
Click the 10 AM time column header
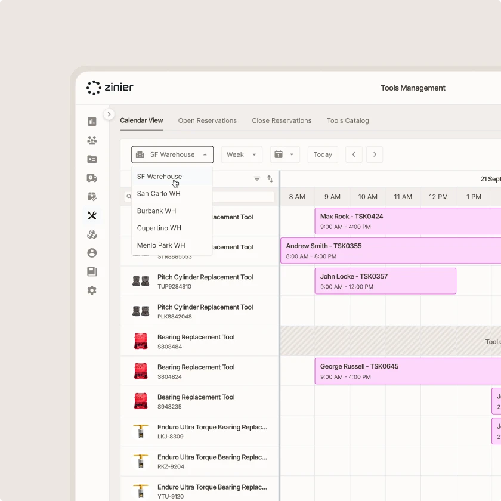tap(368, 197)
